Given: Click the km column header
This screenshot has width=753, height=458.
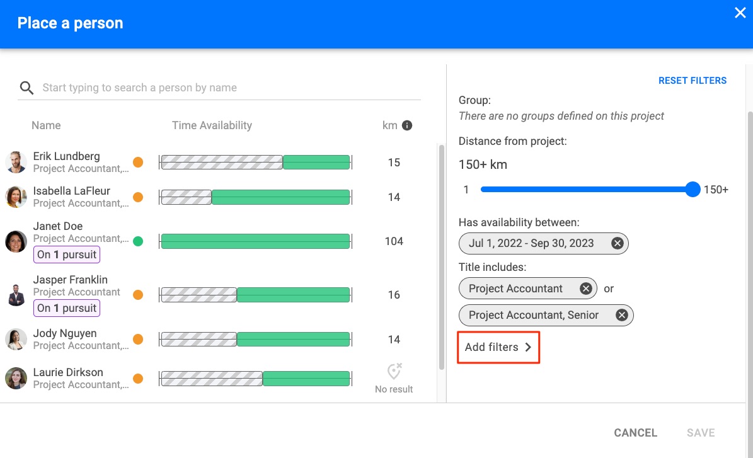Looking at the screenshot, I should (389, 125).
